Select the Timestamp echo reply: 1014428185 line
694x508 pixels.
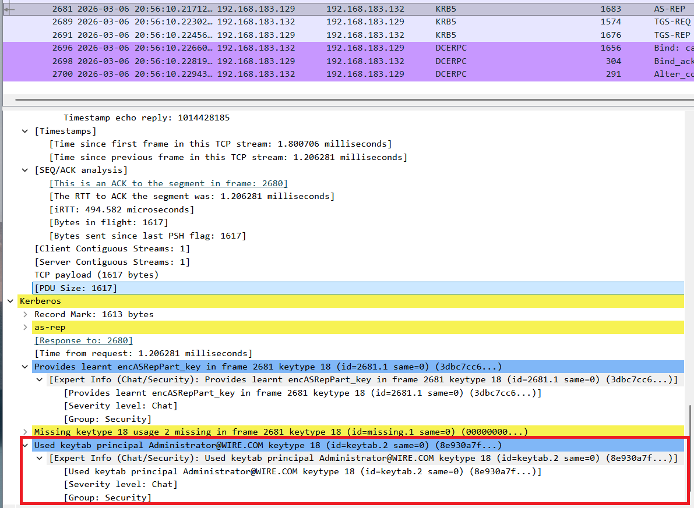[146, 118]
